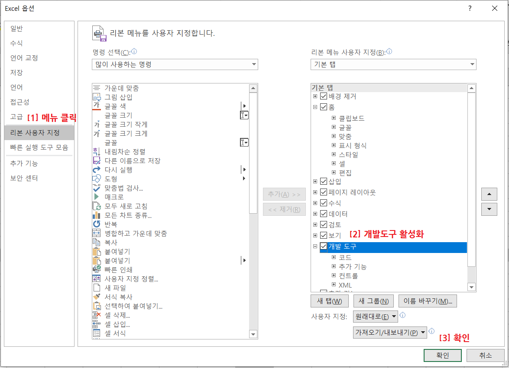Viewport: 509px width, 368px height.
Task: Toggle the 데이터 tab checkbox
Action: tap(323, 214)
